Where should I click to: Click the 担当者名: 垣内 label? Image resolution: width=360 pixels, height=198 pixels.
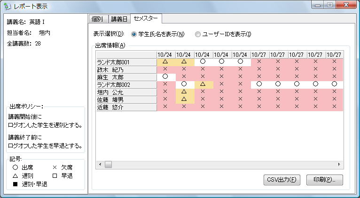pos(29,33)
